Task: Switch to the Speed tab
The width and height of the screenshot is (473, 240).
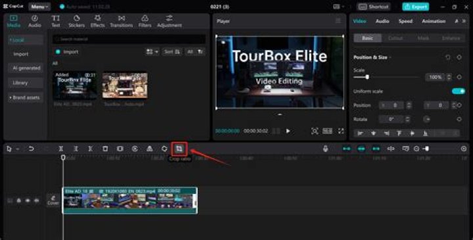Action: (x=405, y=21)
